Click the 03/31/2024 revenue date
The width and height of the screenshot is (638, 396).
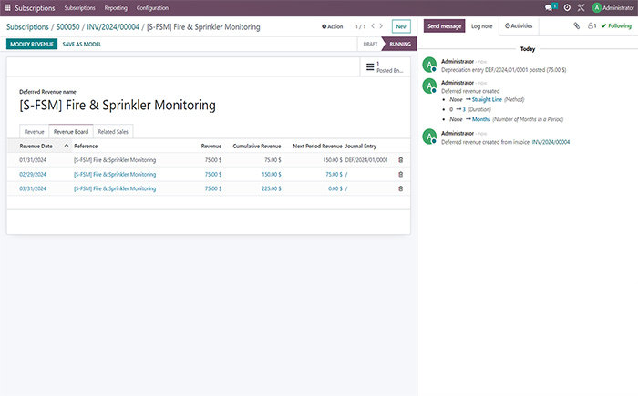[33, 188]
